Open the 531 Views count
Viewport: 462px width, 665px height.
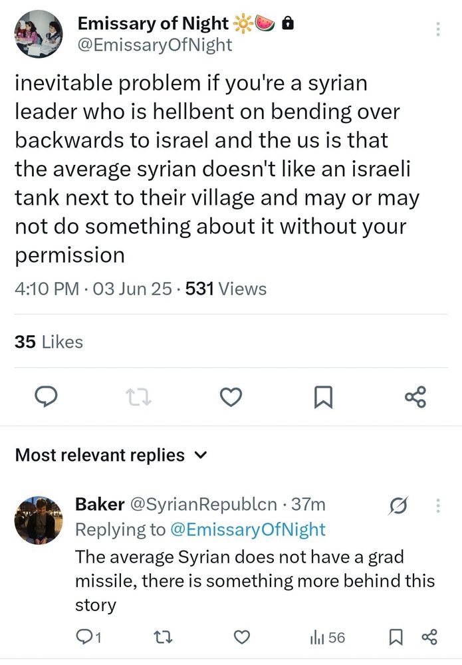[225, 289]
